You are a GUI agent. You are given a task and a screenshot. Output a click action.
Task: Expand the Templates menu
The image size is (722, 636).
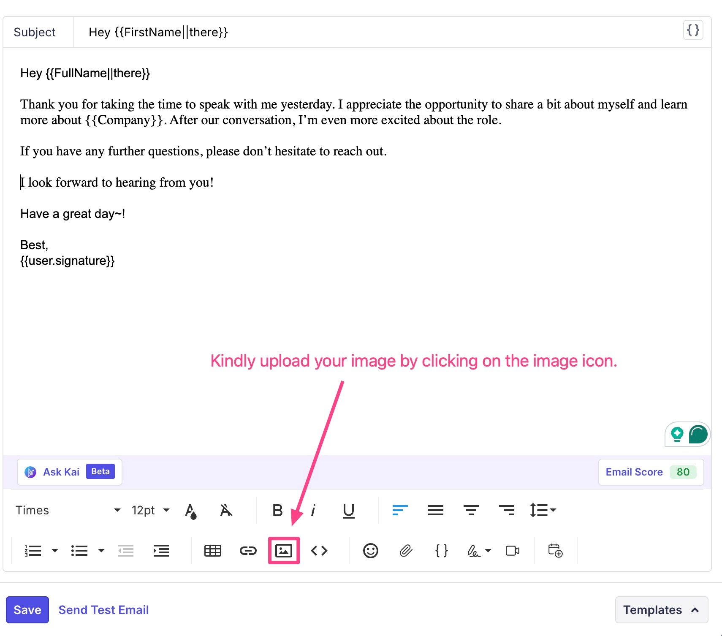tap(662, 610)
